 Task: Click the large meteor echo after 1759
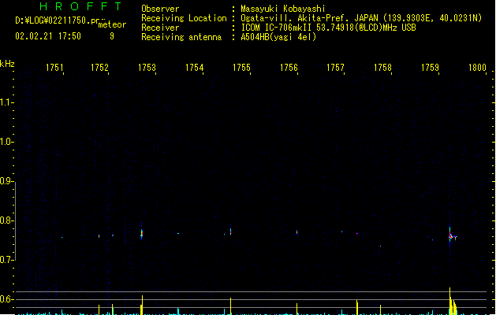(x=451, y=236)
